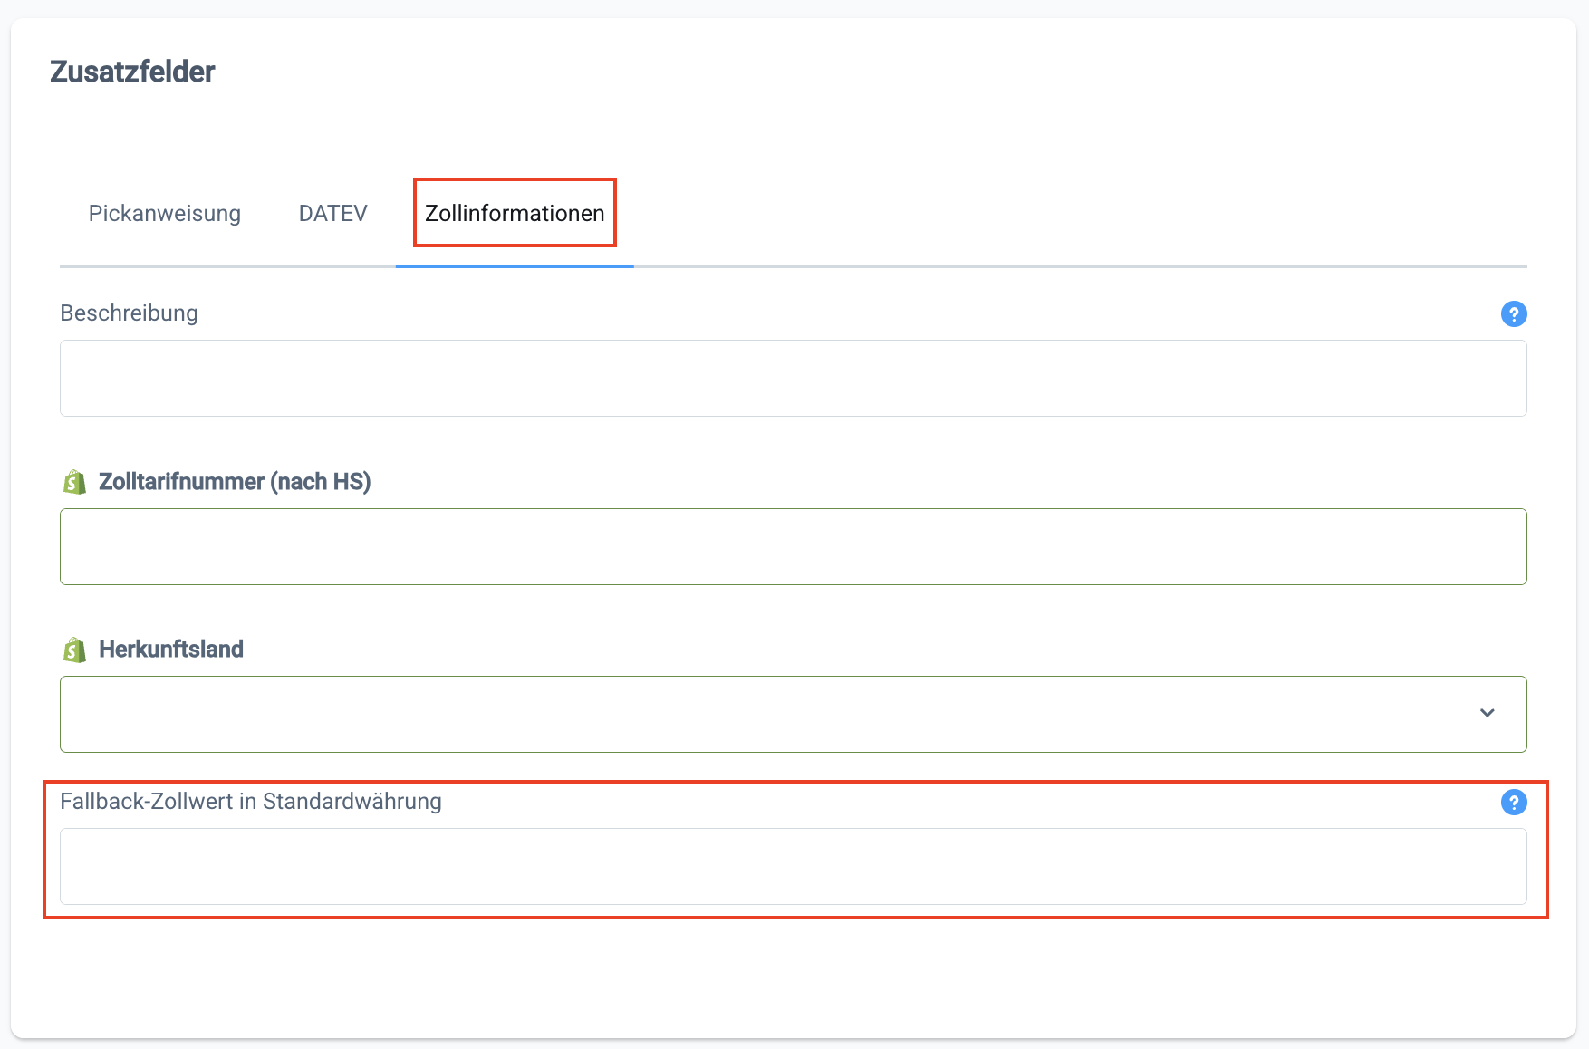1589x1049 pixels.
Task: Focus the Fallback-Zollwert in Standardwährung input
Action: click(x=793, y=866)
